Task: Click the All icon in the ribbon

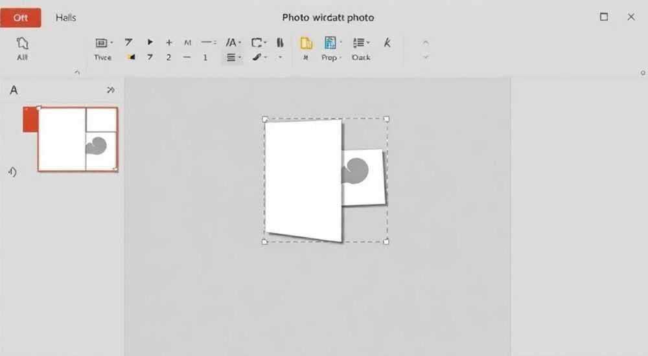Action: click(x=22, y=49)
